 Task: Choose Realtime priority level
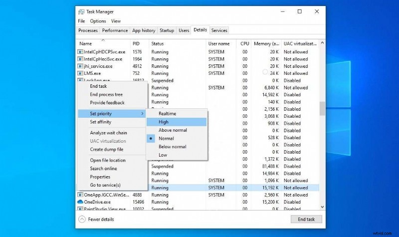[x=167, y=114]
